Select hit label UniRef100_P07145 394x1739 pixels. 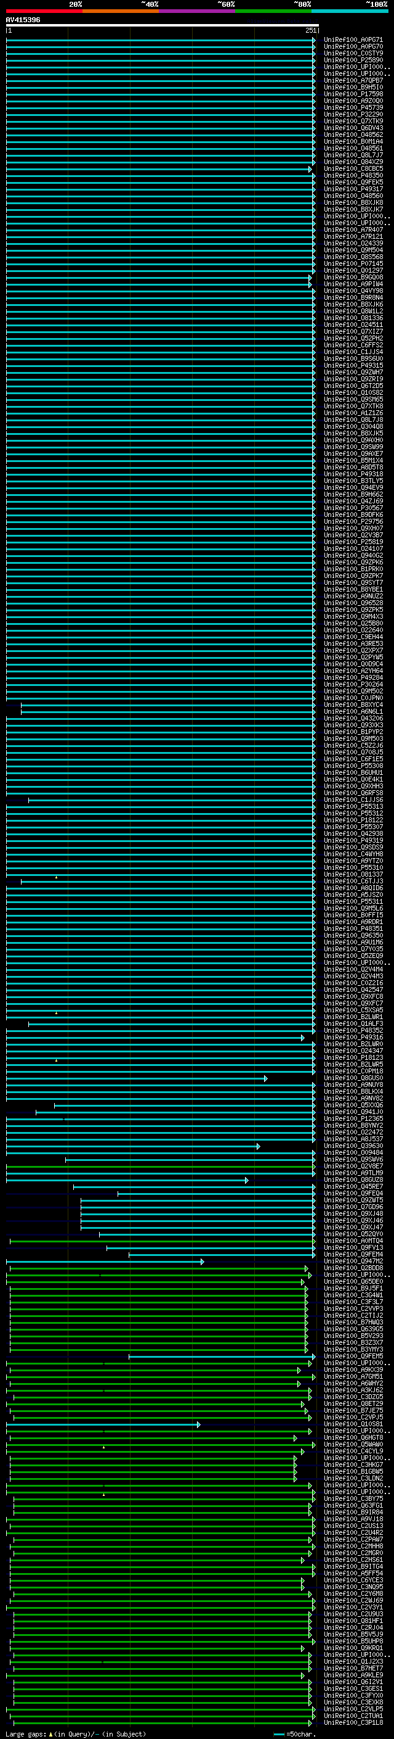tap(353, 263)
